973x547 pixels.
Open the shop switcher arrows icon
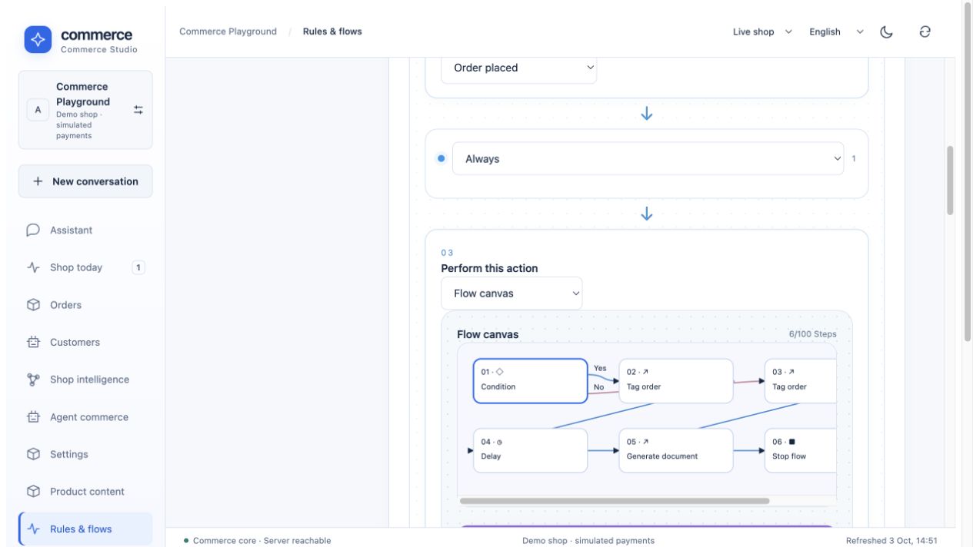tap(138, 110)
